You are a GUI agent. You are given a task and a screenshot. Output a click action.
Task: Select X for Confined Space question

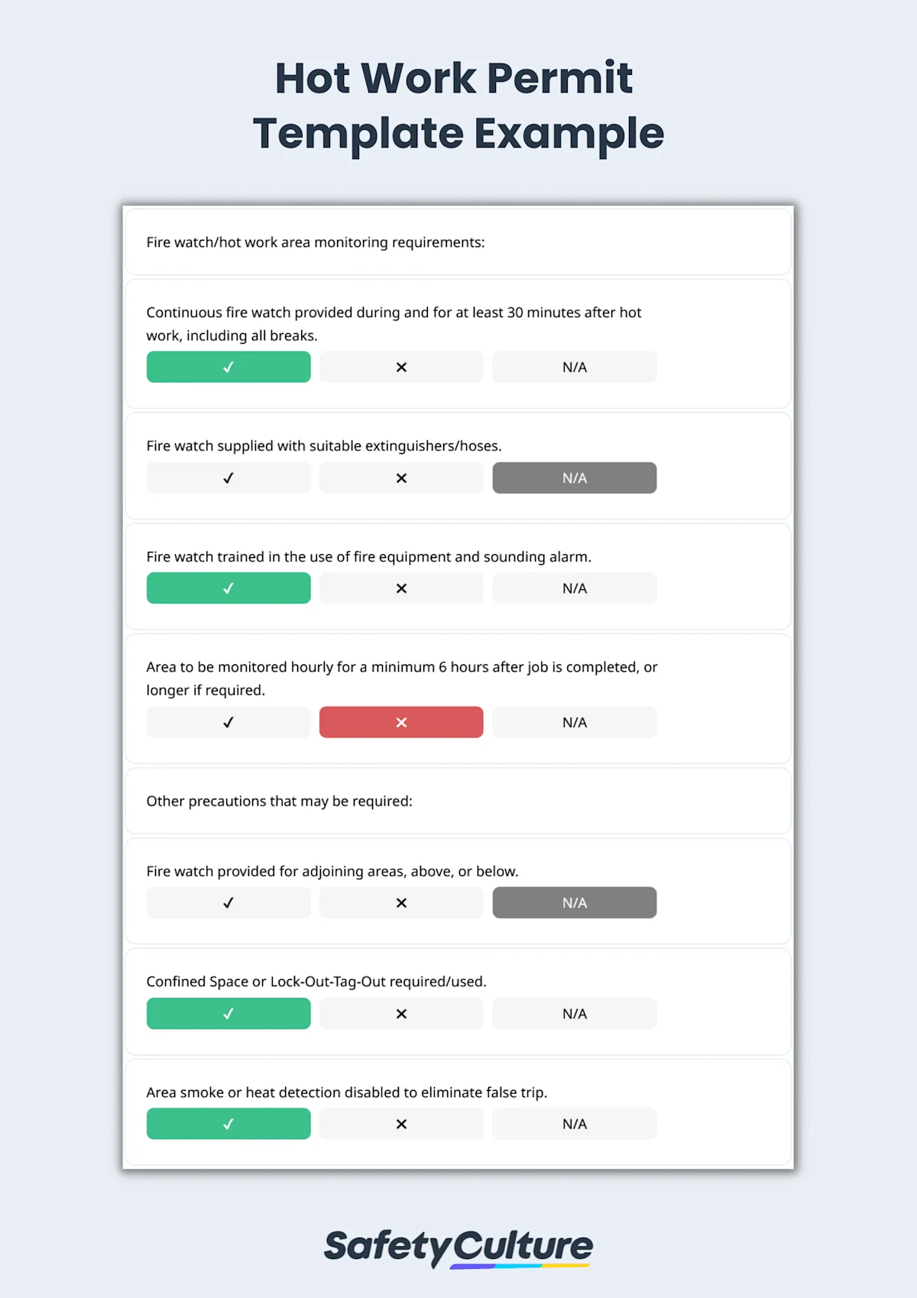(x=401, y=1013)
